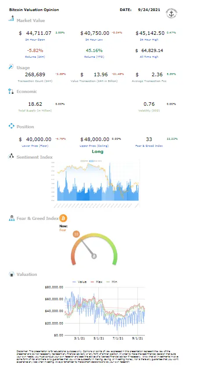Click the green Long position text
198x368 pixels.
97,151
